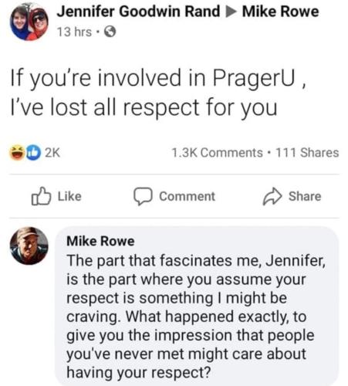This screenshot has height=386, width=348.
Task: Click the arrow between poster and Mike Rowe
Action: click(231, 12)
